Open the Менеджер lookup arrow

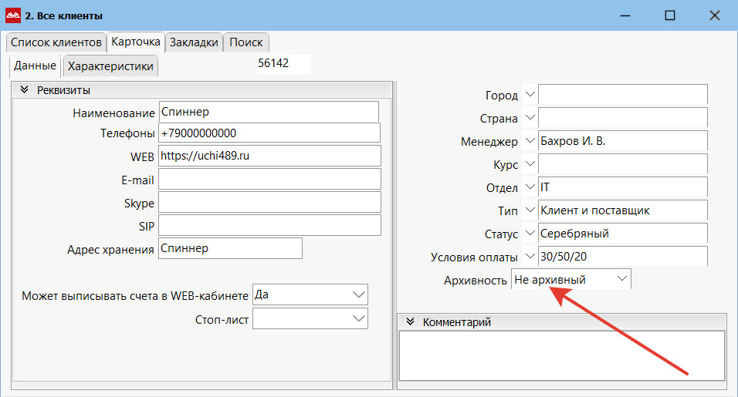pyautogui.click(x=530, y=140)
